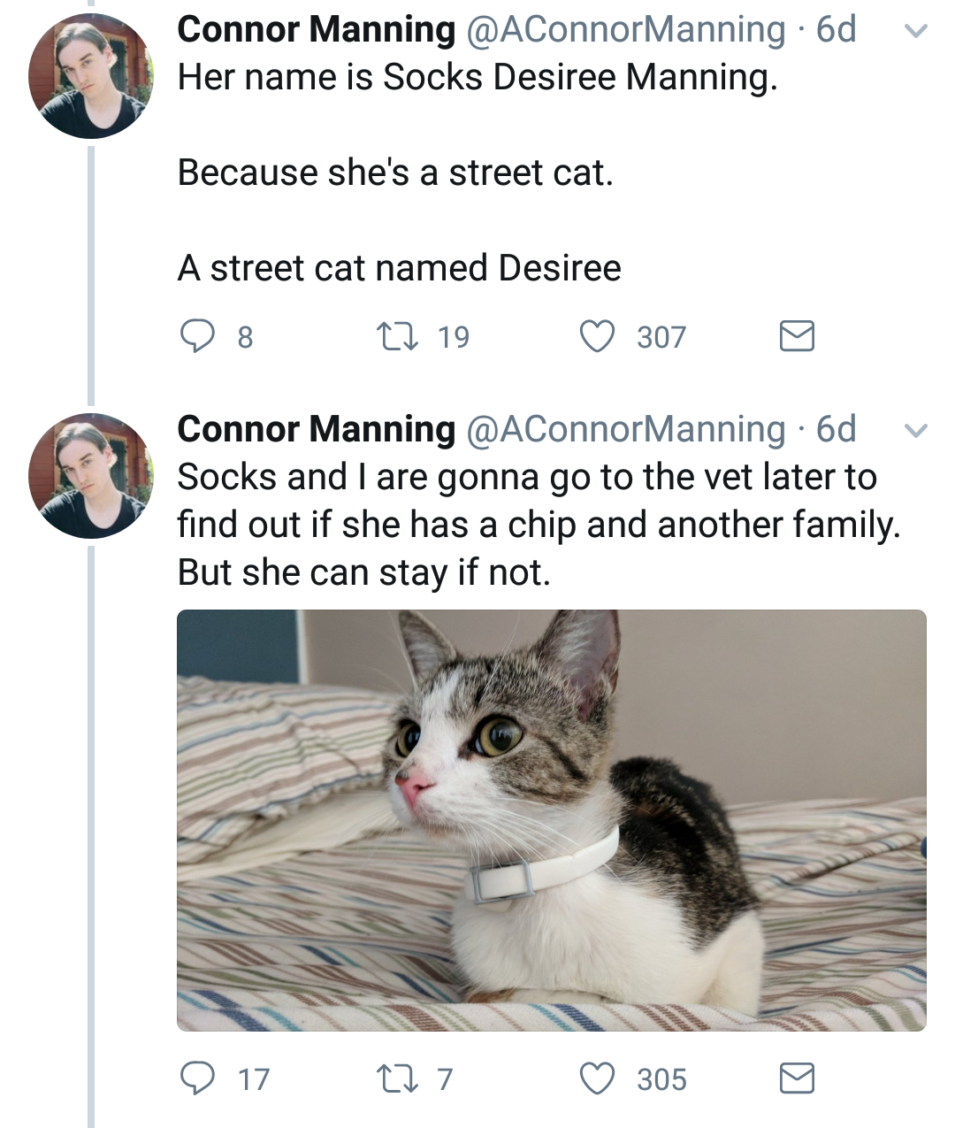Like the tweet with 307 likes

[x=597, y=336]
